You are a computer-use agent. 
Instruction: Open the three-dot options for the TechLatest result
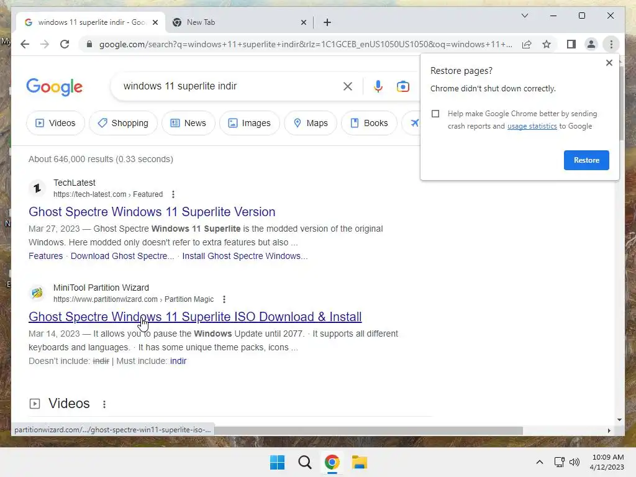173,194
